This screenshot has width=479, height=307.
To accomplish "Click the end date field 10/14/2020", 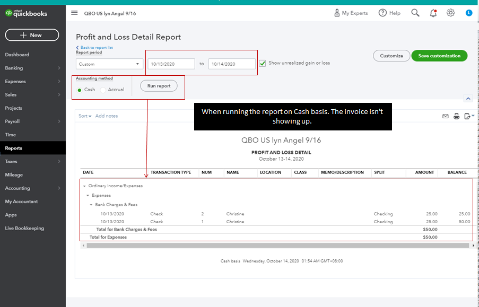I will (x=232, y=64).
